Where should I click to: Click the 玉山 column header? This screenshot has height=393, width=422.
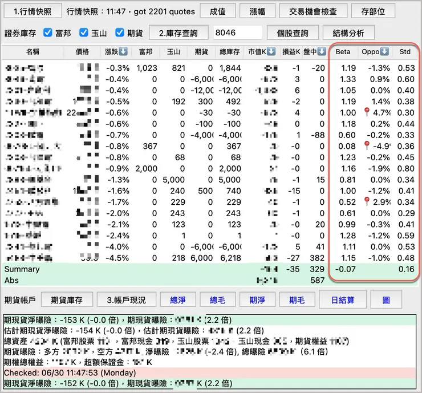[x=173, y=51]
